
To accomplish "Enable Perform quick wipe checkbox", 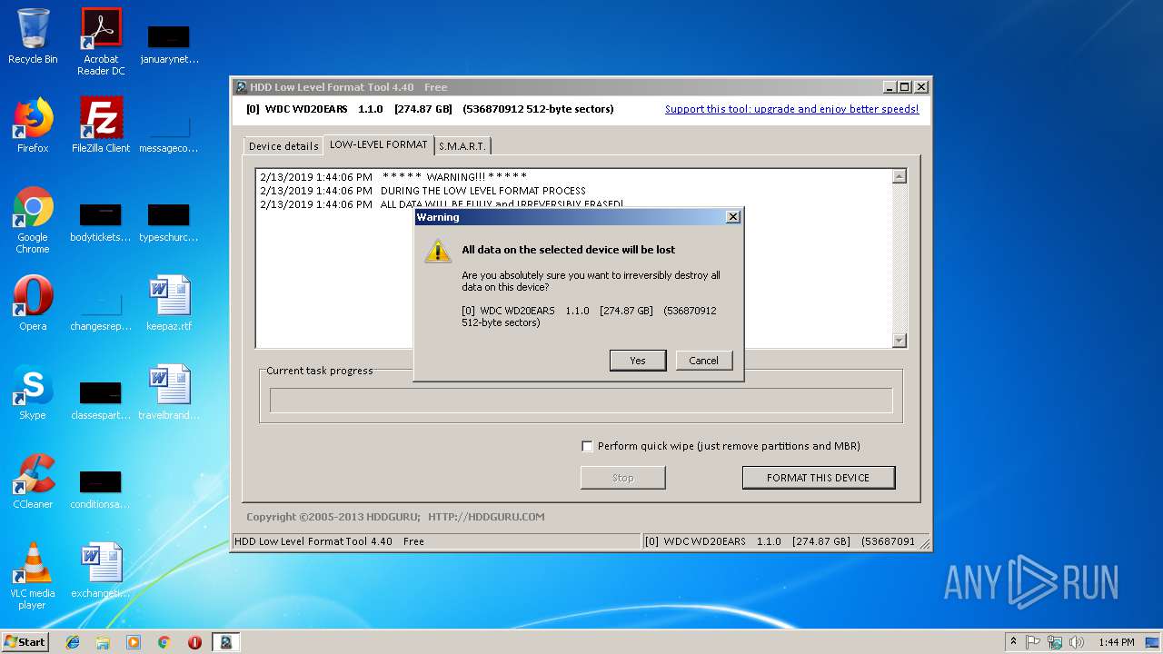I will [587, 446].
